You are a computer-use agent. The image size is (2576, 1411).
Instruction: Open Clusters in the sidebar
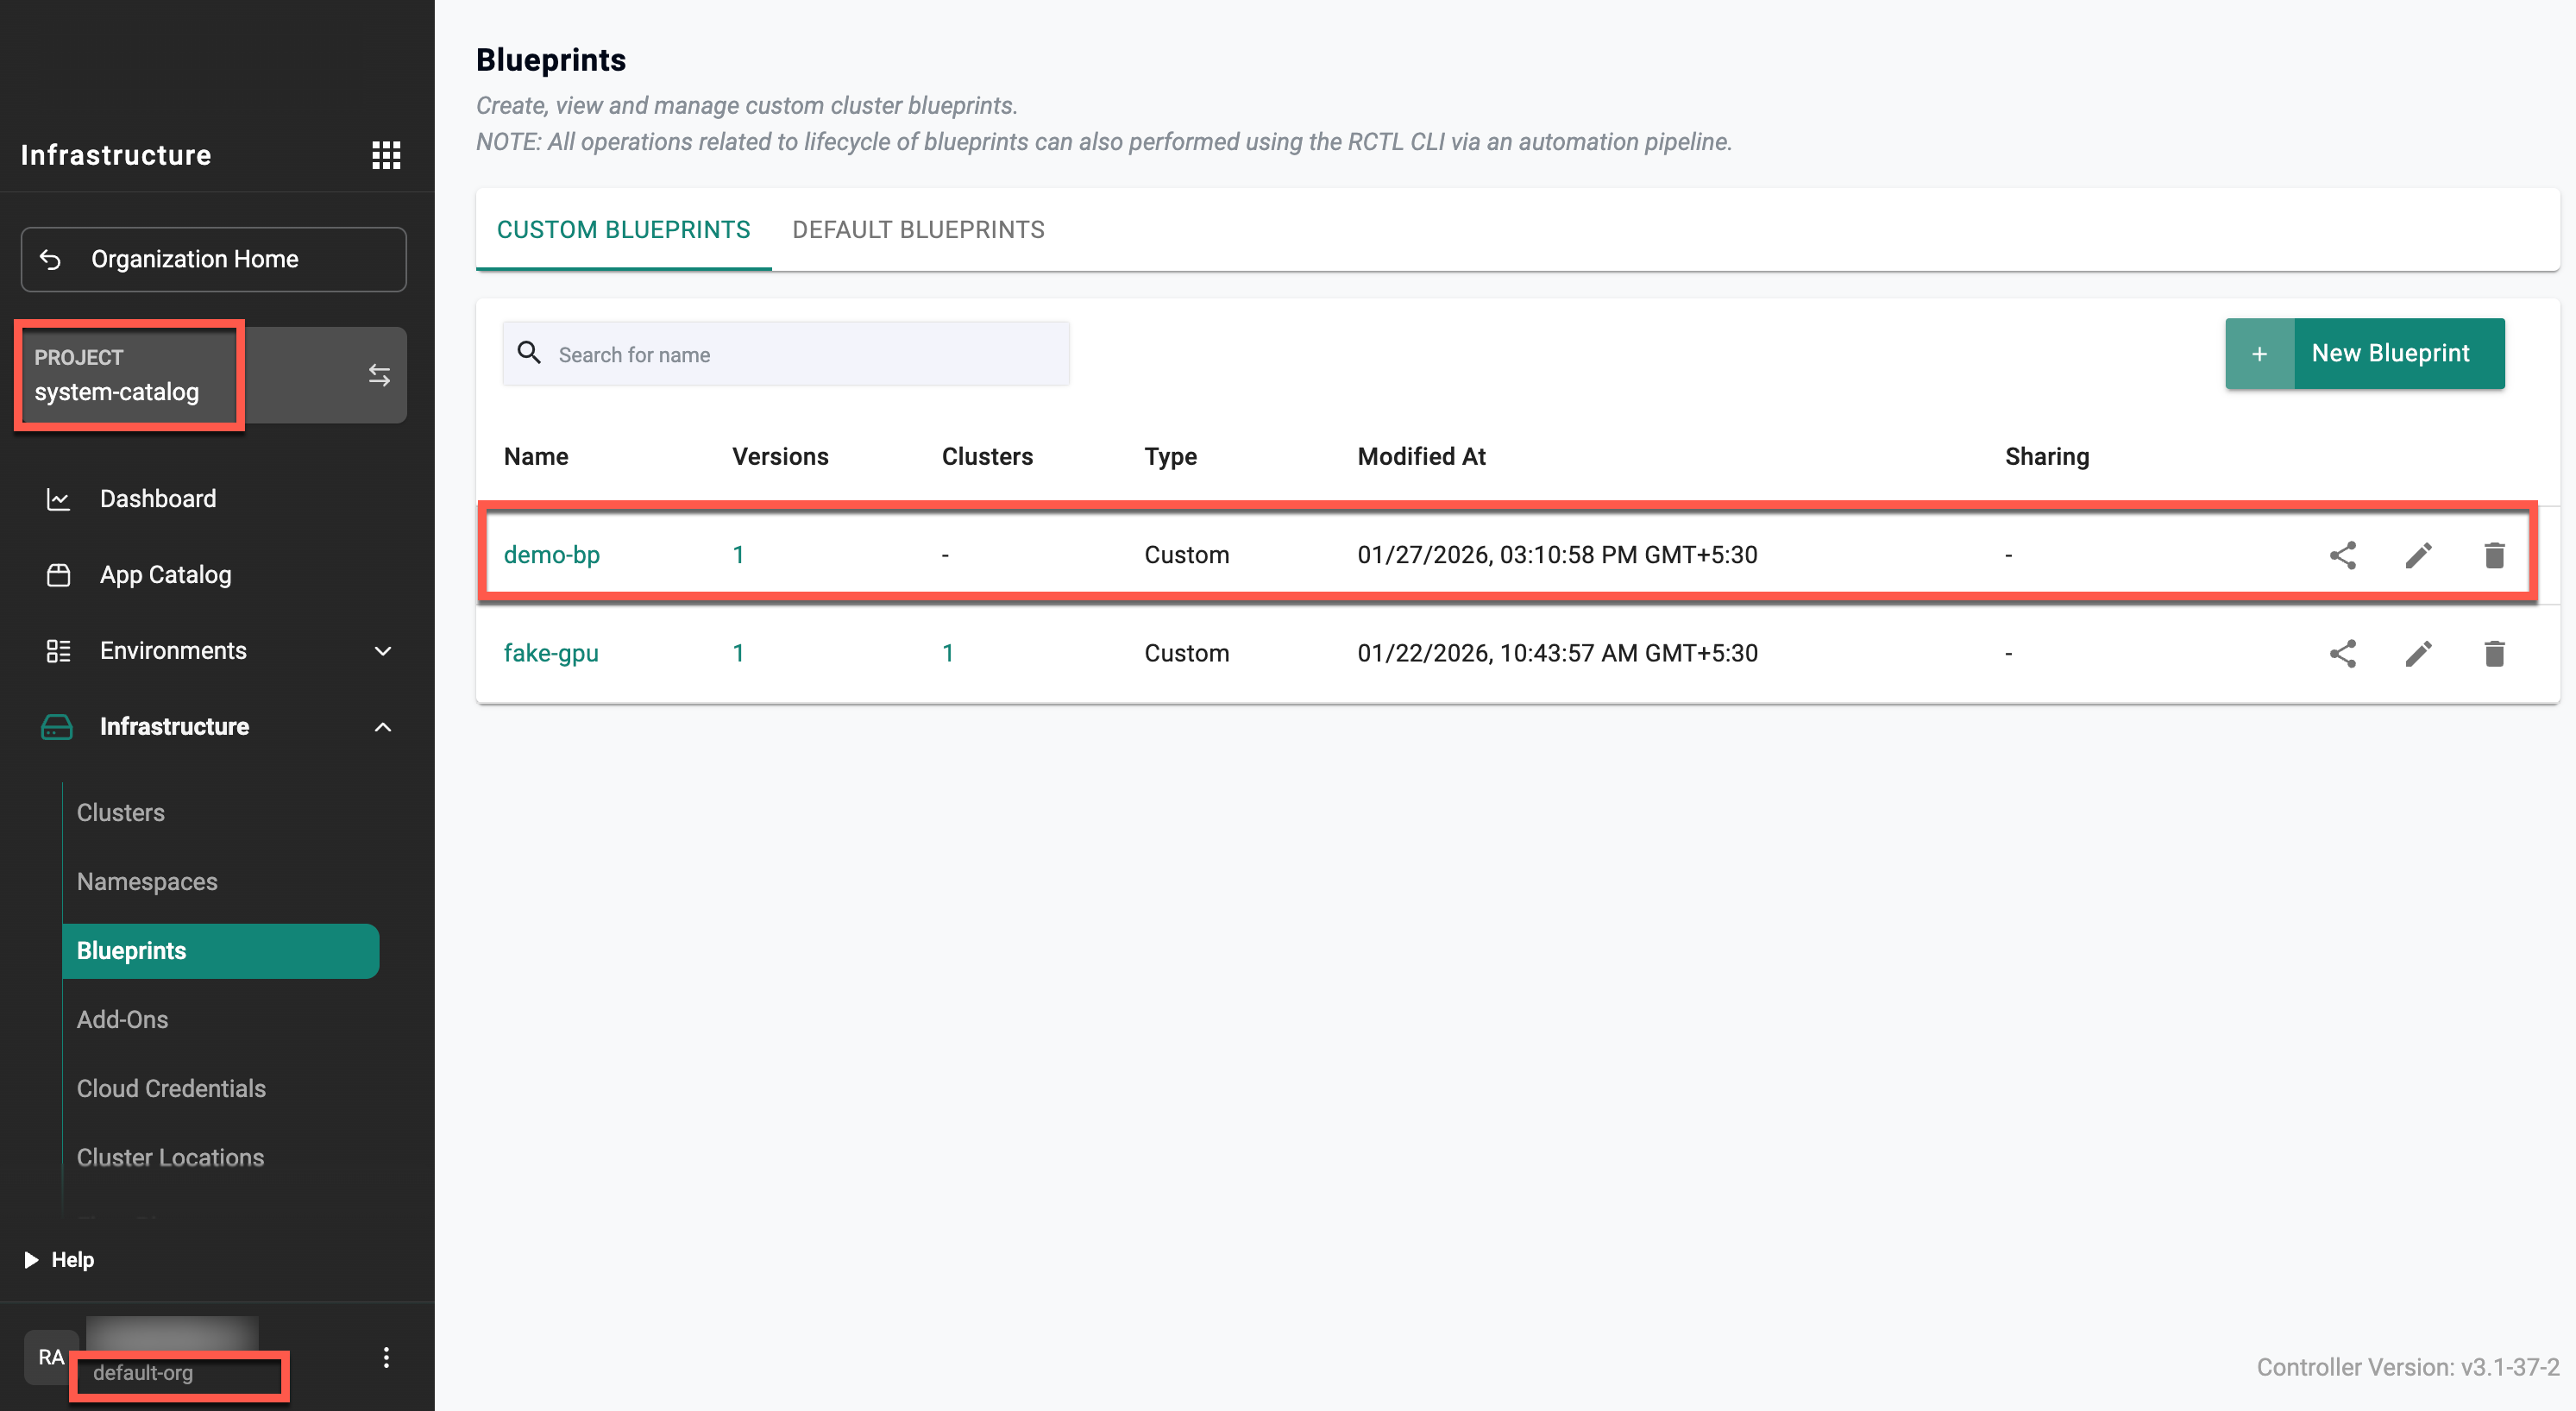coord(121,812)
